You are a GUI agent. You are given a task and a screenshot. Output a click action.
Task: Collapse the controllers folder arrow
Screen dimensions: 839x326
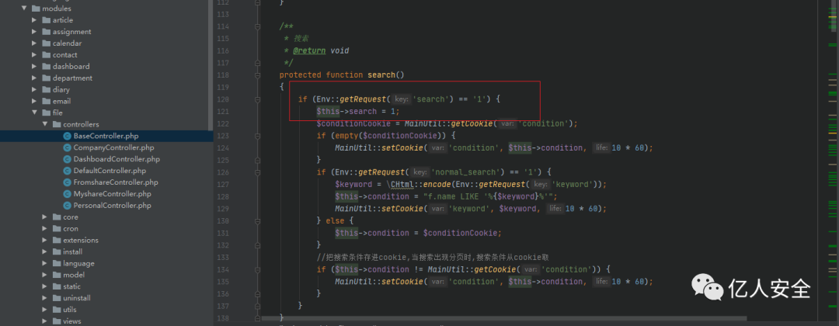(x=46, y=124)
